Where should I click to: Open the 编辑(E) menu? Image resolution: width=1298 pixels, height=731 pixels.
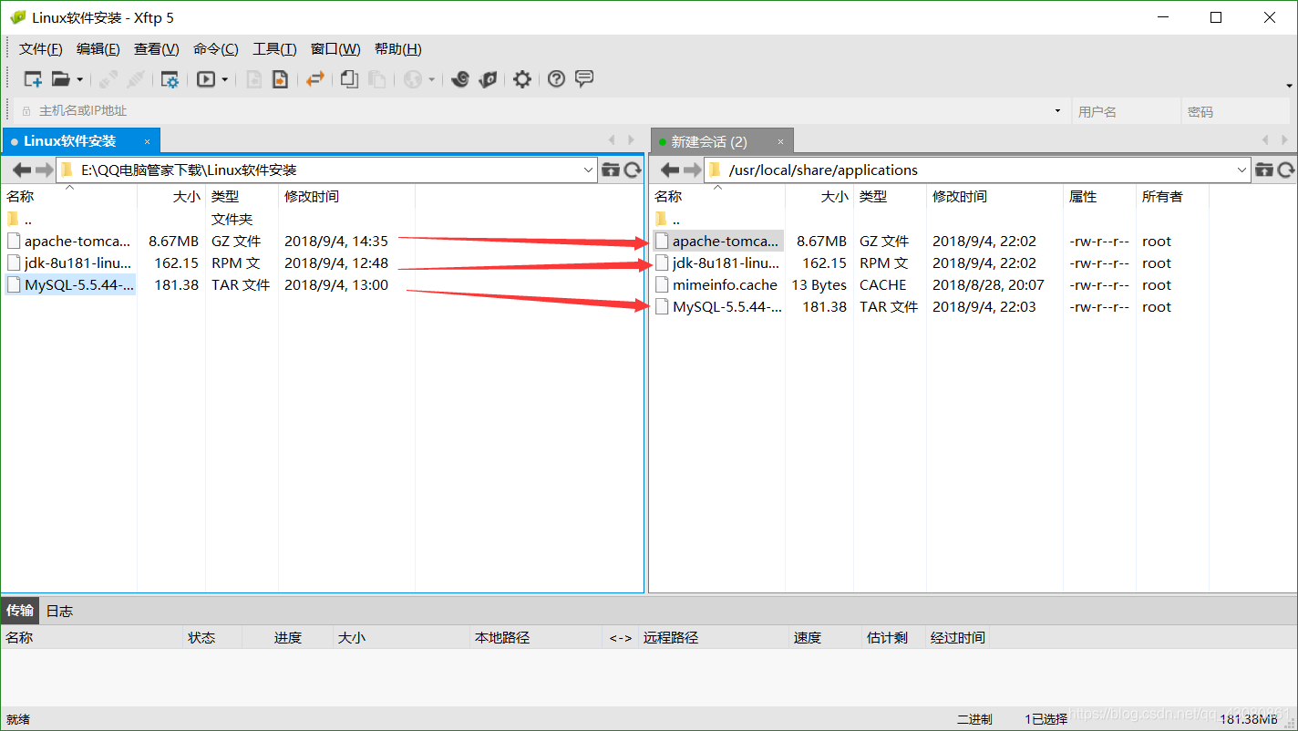[98, 49]
